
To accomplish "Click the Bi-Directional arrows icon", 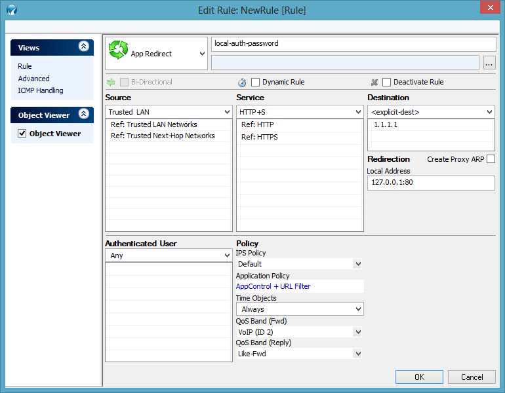I will (x=111, y=82).
